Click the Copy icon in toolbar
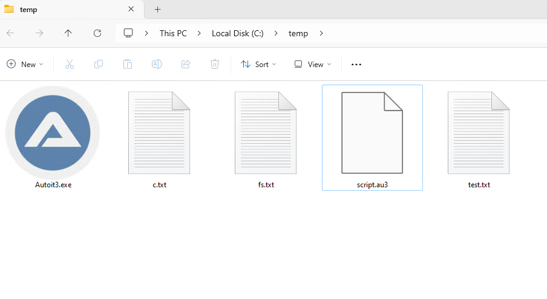This screenshot has height=299, width=547. [99, 64]
